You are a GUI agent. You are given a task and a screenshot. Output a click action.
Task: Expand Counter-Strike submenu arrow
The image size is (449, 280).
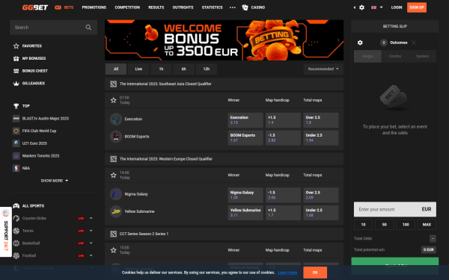point(91,218)
